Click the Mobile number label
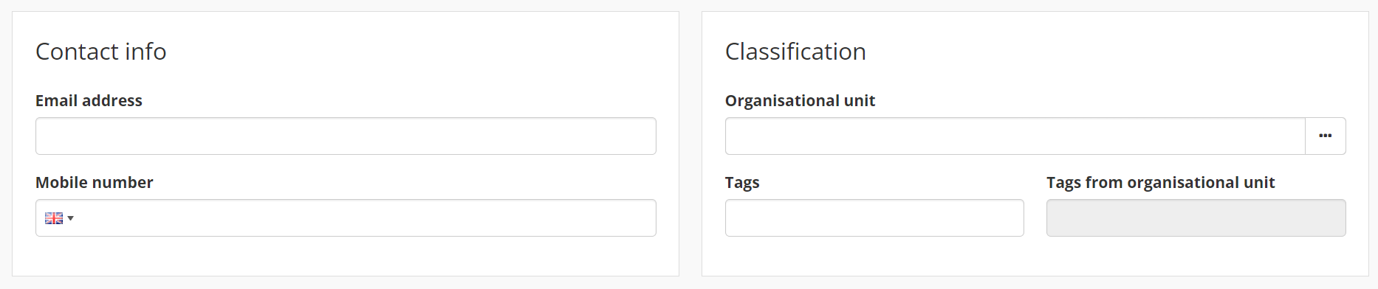 [95, 183]
